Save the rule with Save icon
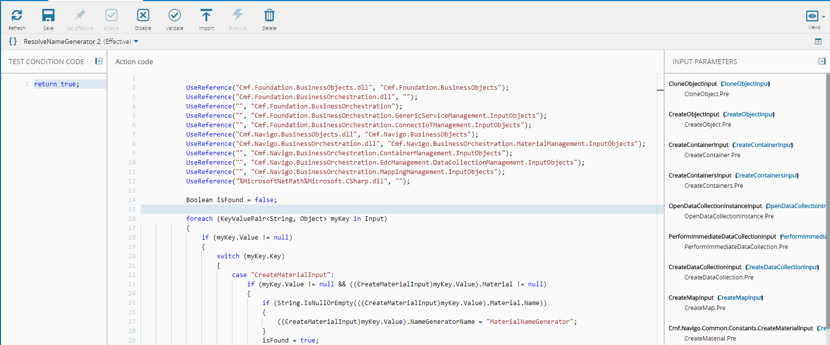 (x=48, y=16)
